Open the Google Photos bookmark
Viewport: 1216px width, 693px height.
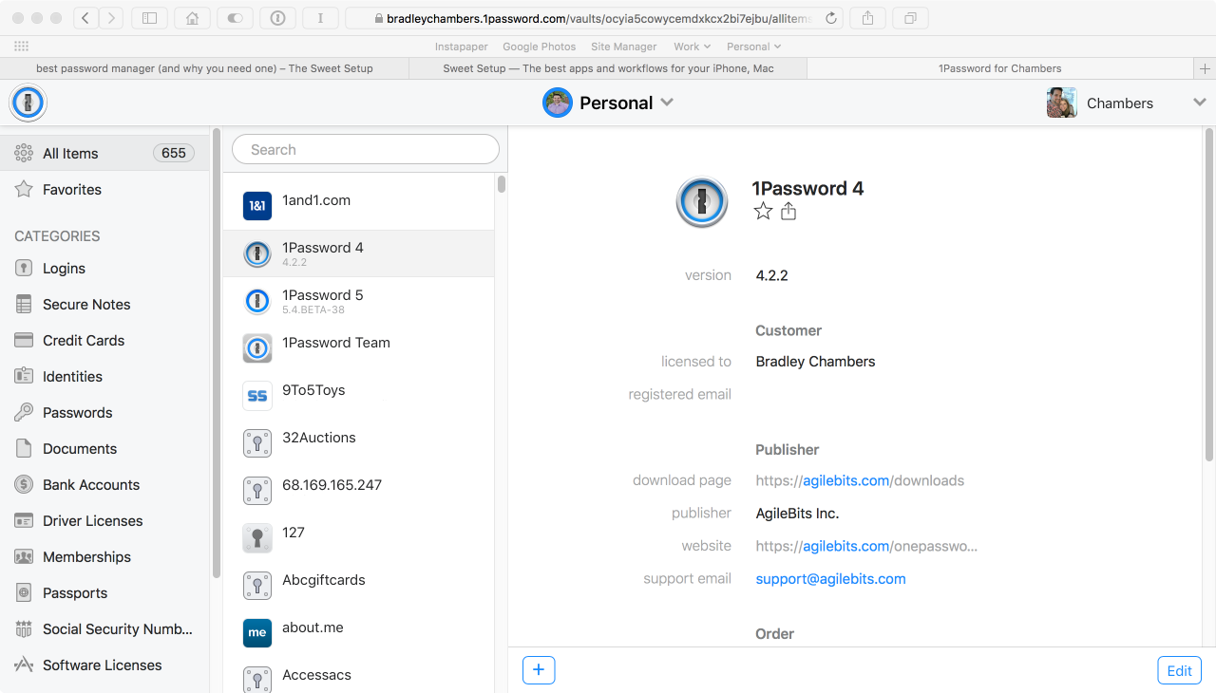click(x=540, y=47)
